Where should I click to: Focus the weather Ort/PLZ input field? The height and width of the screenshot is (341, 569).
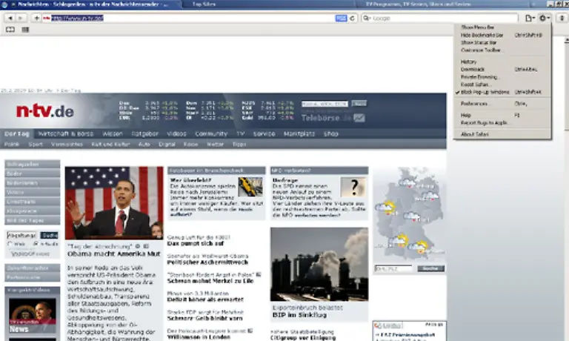(x=393, y=268)
